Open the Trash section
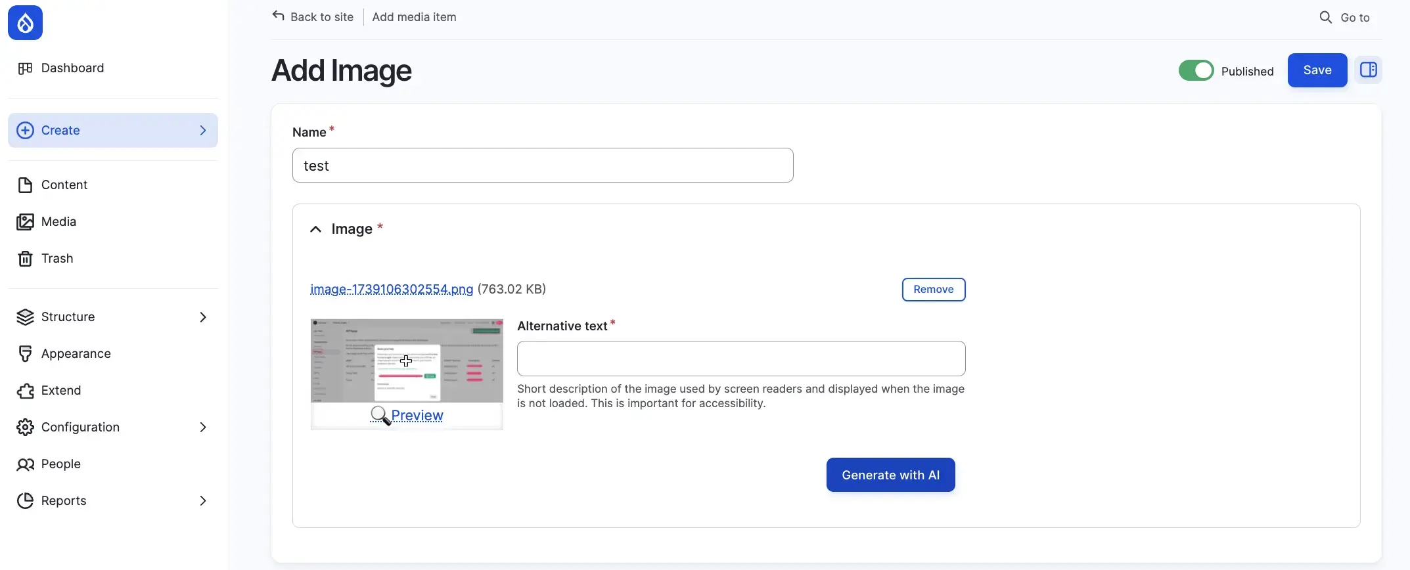Viewport: 1410px width, 570px height. [x=57, y=259]
